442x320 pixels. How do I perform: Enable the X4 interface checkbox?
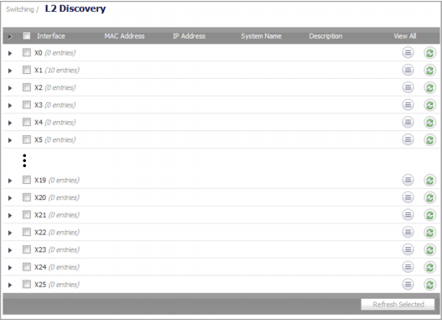[x=27, y=122]
